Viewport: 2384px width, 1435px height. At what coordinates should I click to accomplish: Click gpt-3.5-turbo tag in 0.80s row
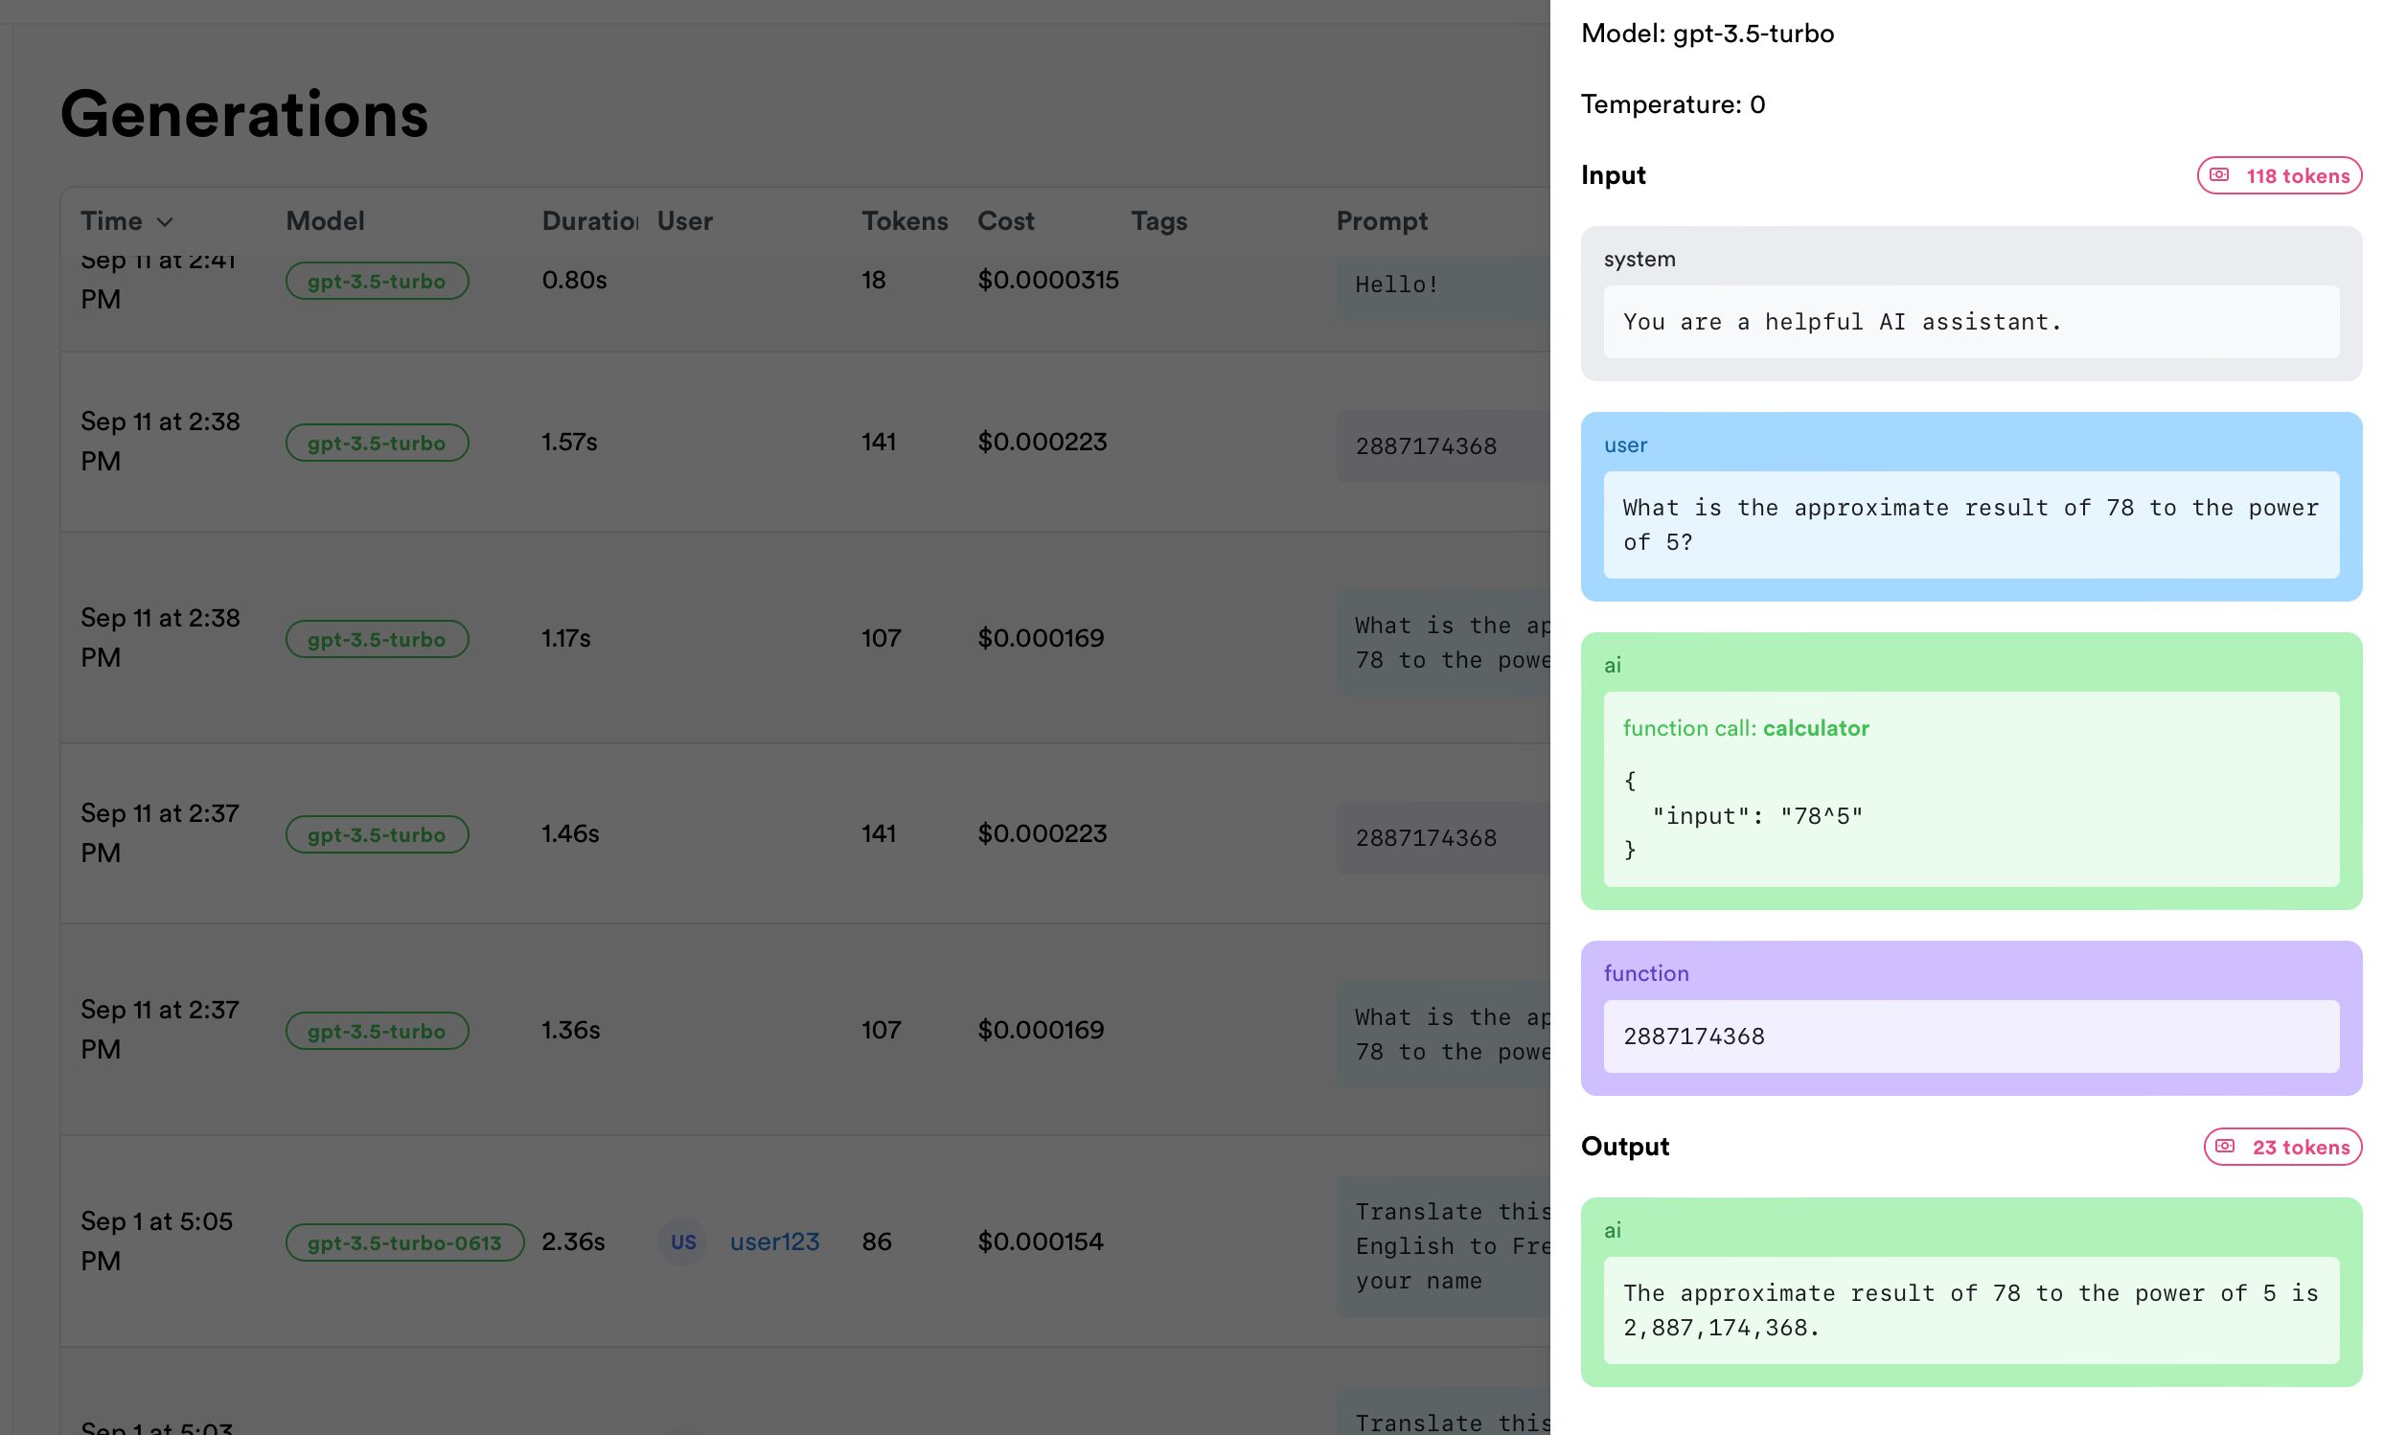(x=377, y=282)
